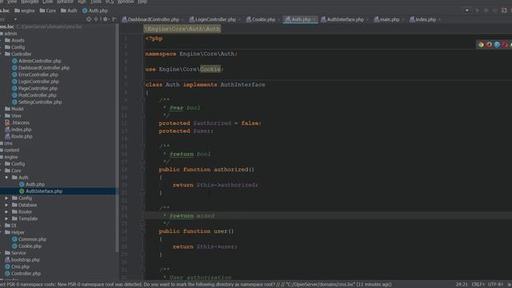Expand the Database folder
The image size is (512, 288).
pyautogui.click(x=6, y=205)
